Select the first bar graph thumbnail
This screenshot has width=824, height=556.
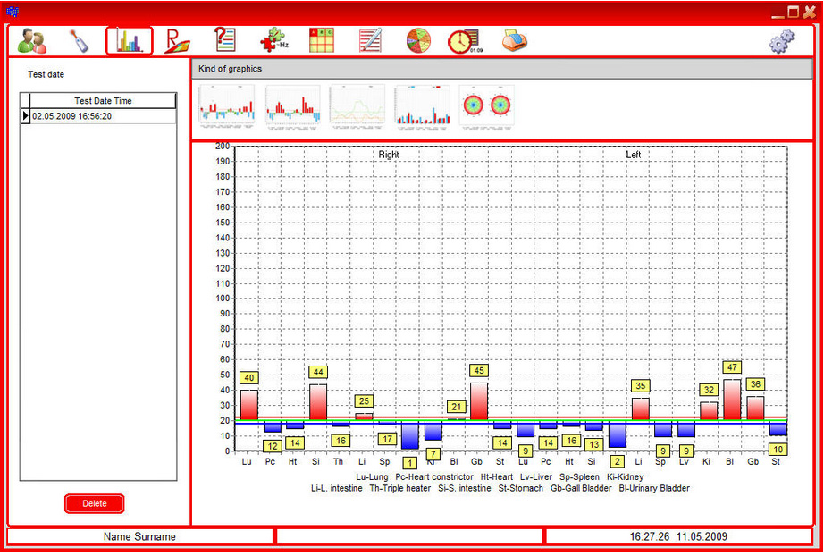226,106
